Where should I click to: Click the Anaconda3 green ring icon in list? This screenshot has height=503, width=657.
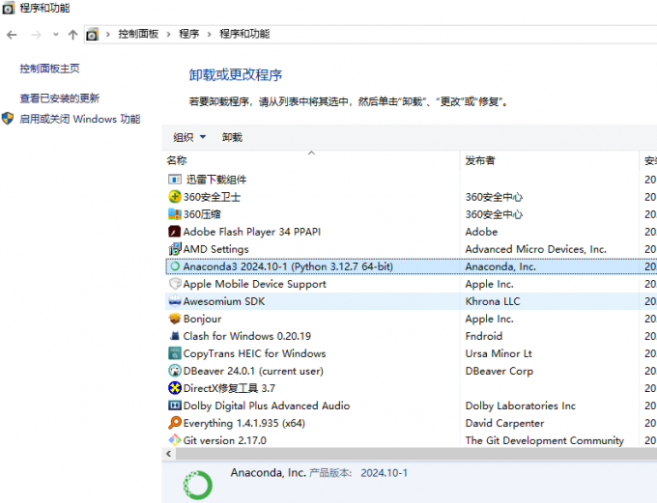[175, 266]
